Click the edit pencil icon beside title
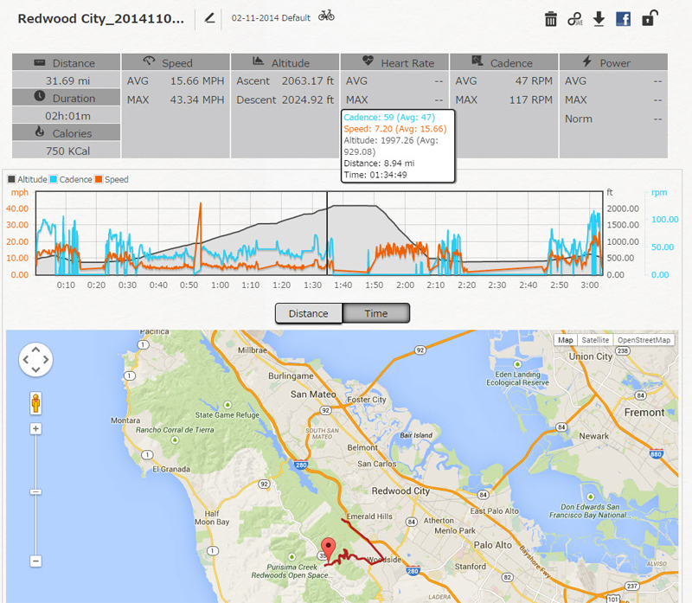This screenshot has height=603, width=692. point(209,18)
